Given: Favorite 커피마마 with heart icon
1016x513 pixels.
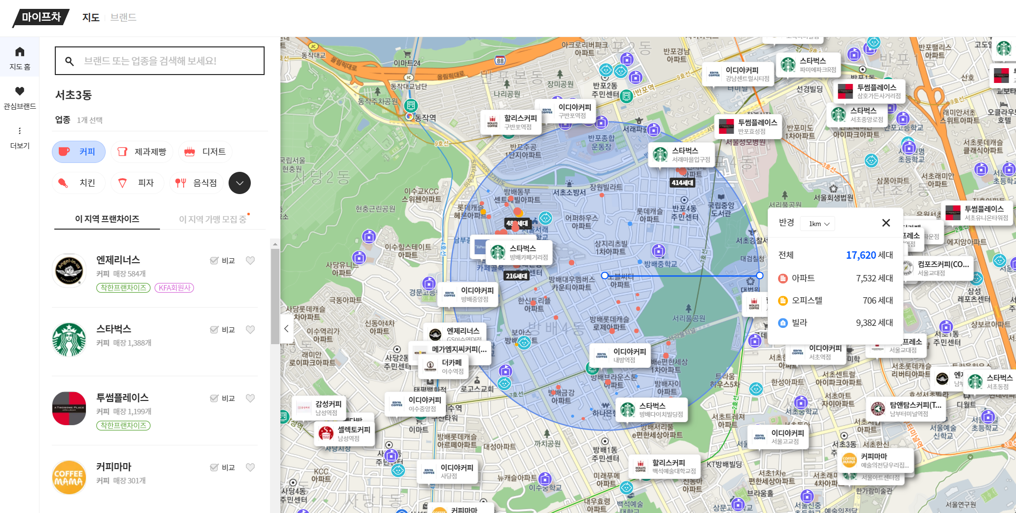Looking at the screenshot, I should click(x=250, y=468).
